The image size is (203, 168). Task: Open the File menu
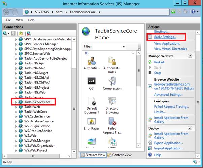8,20
